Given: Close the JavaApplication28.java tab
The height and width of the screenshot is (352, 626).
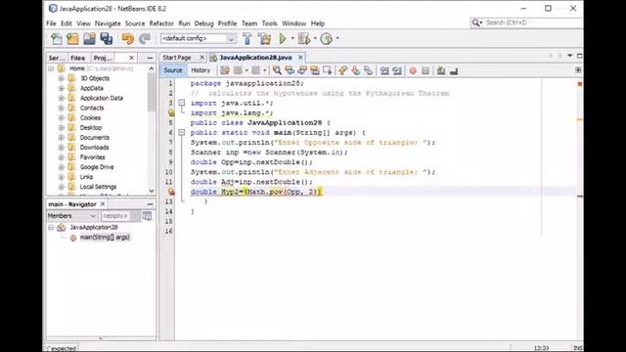Looking at the screenshot, I should coord(300,58).
